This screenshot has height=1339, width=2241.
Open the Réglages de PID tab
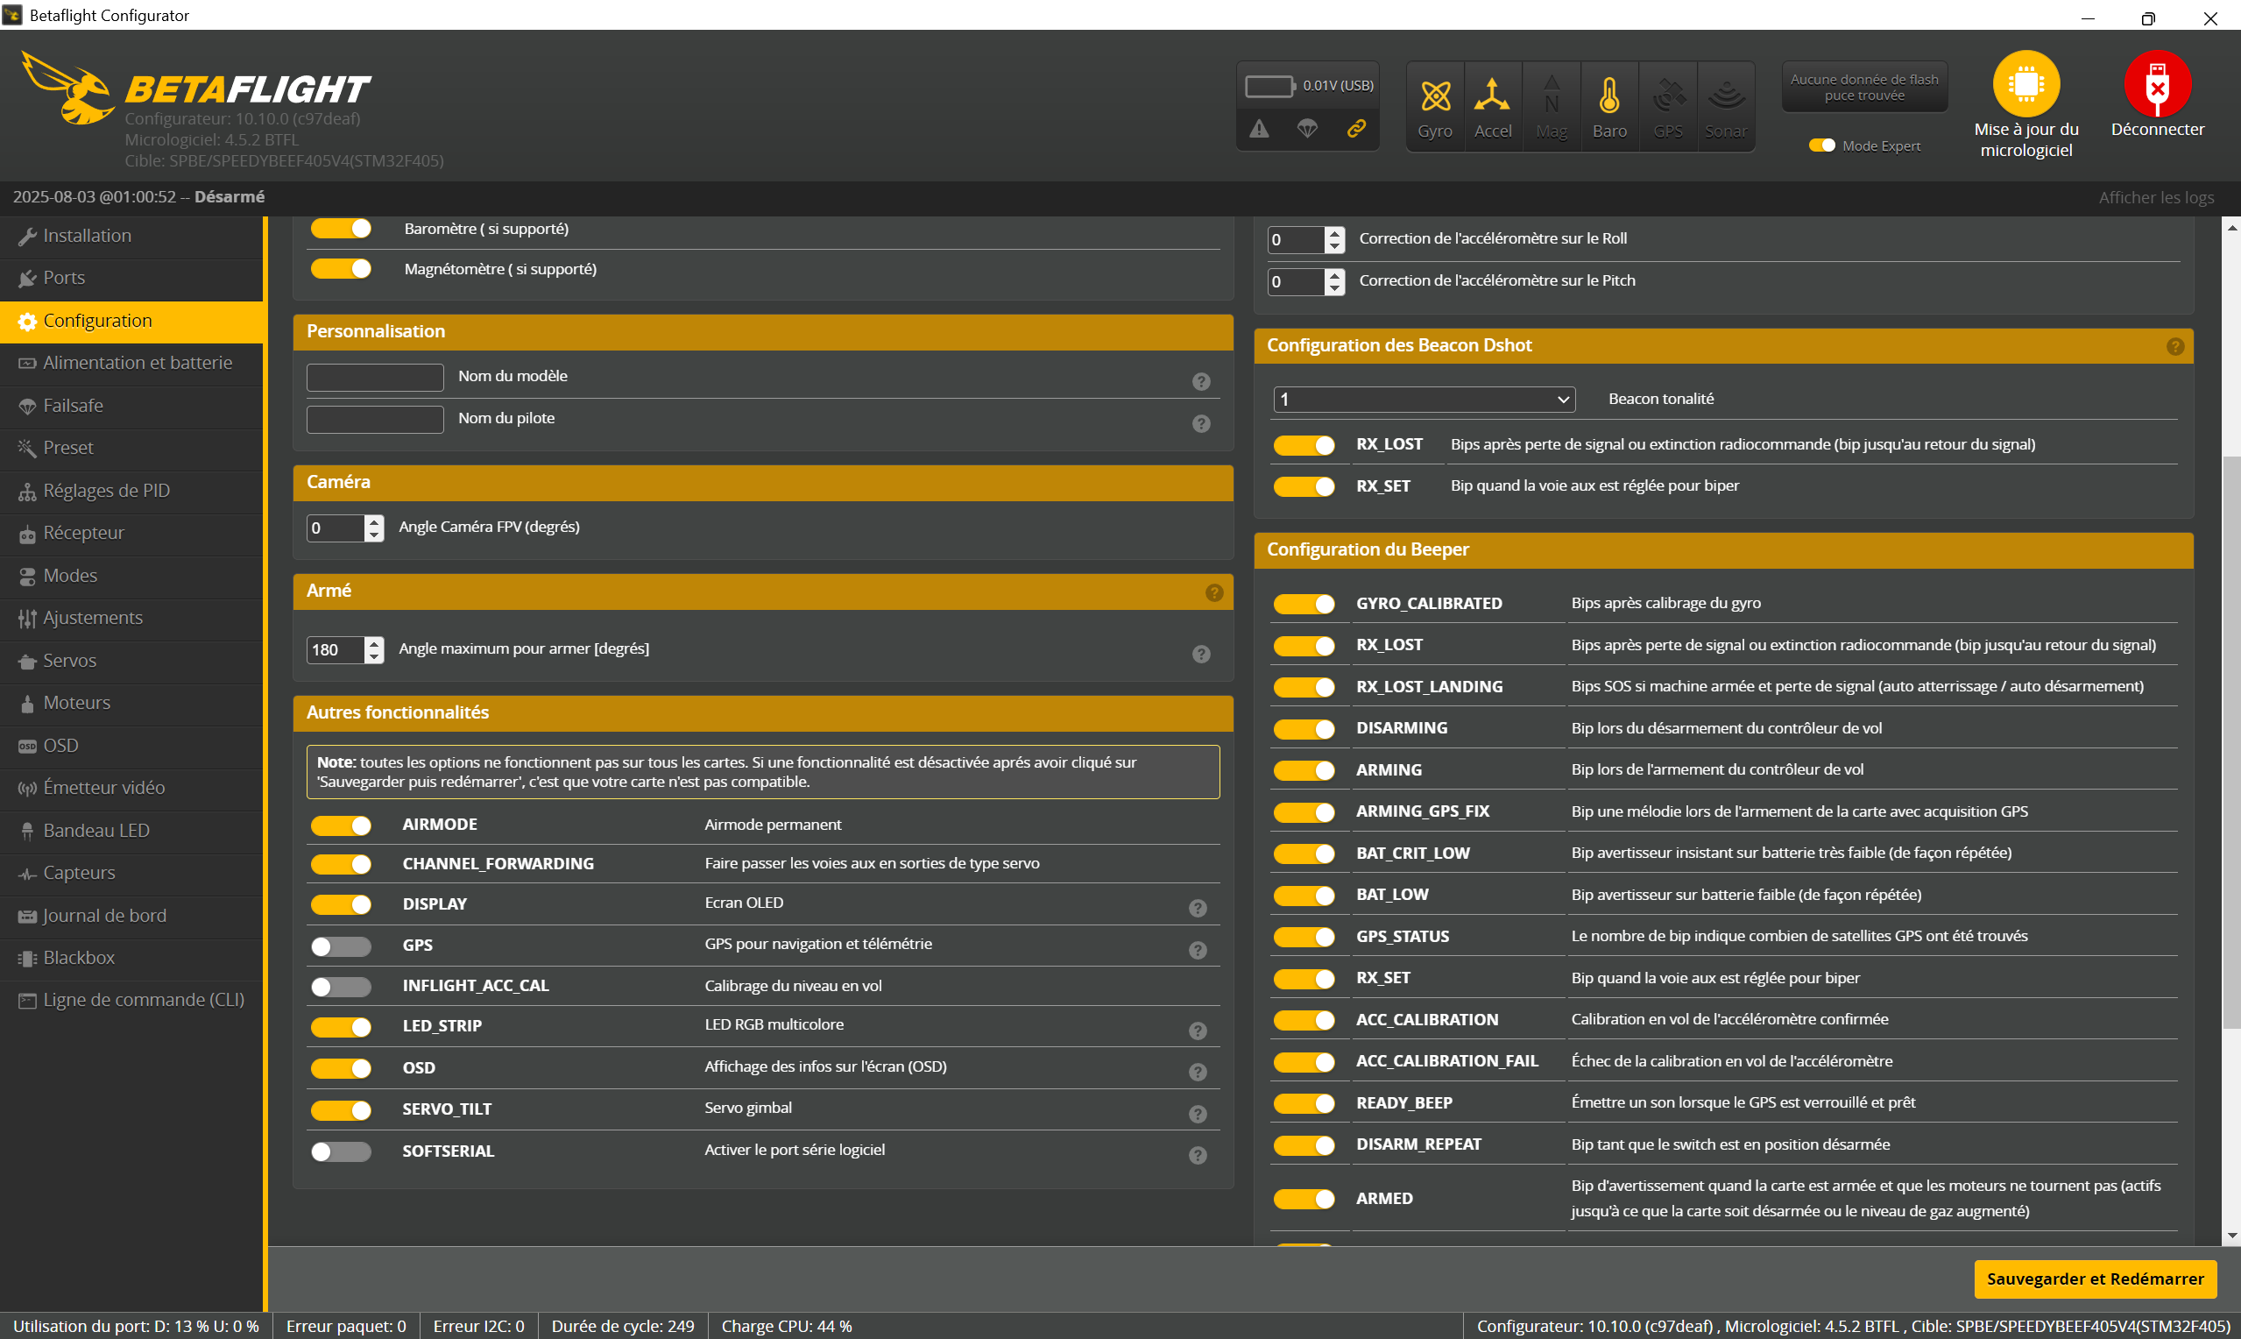pos(106,491)
